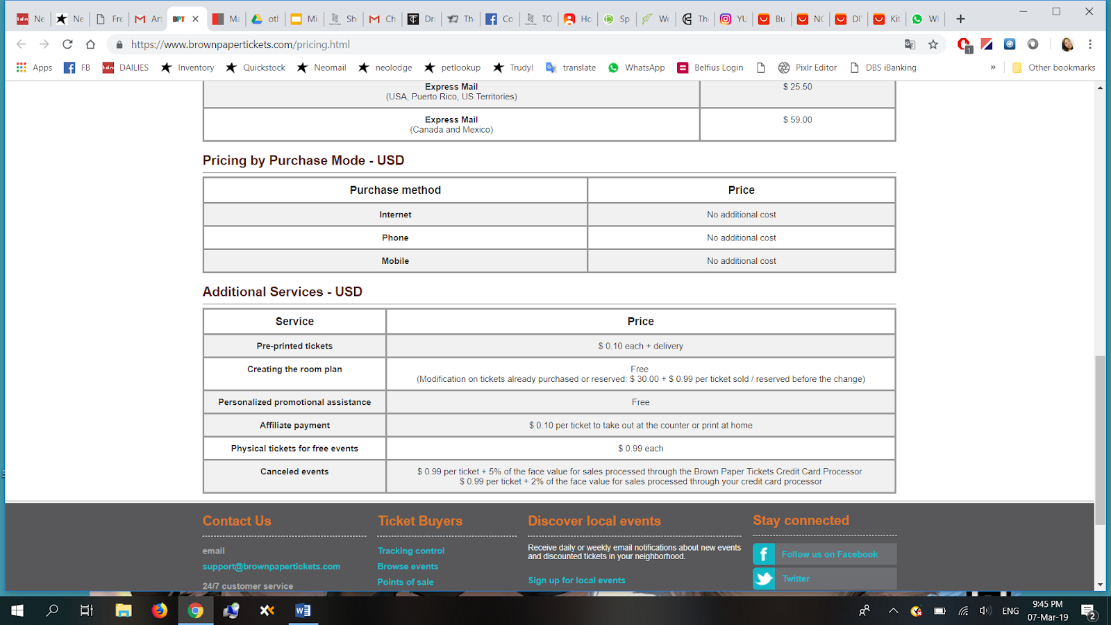Open the Neomail bookmark
The width and height of the screenshot is (1111, 625).
click(x=321, y=67)
